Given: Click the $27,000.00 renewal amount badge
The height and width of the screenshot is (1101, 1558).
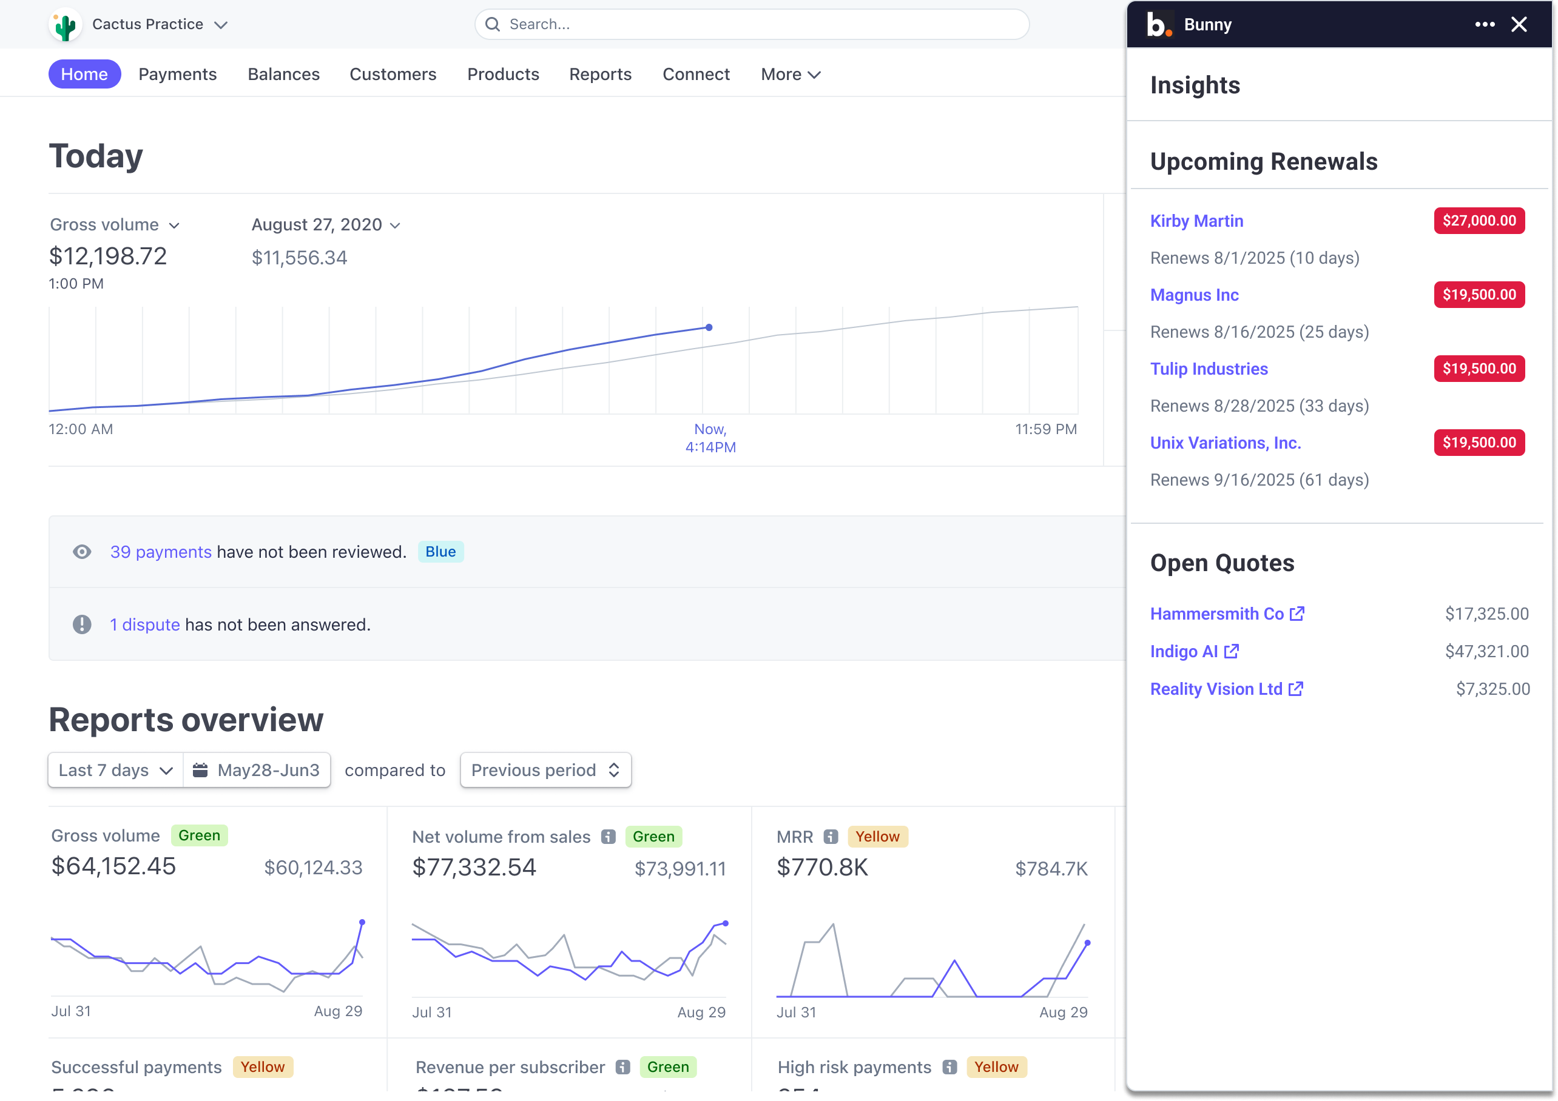Looking at the screenshot, I should click(x=1479, y=221).
